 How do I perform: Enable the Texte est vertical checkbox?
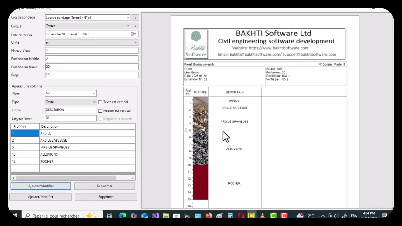(x=100, y=102)
